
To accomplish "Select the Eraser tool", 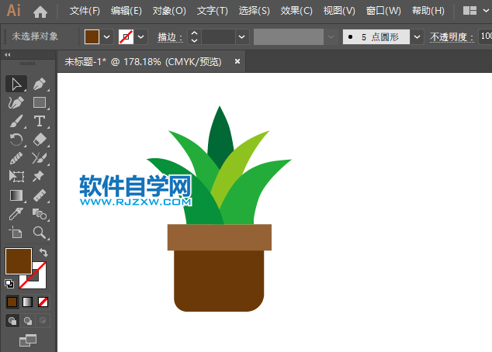I will tap(40, 140).
